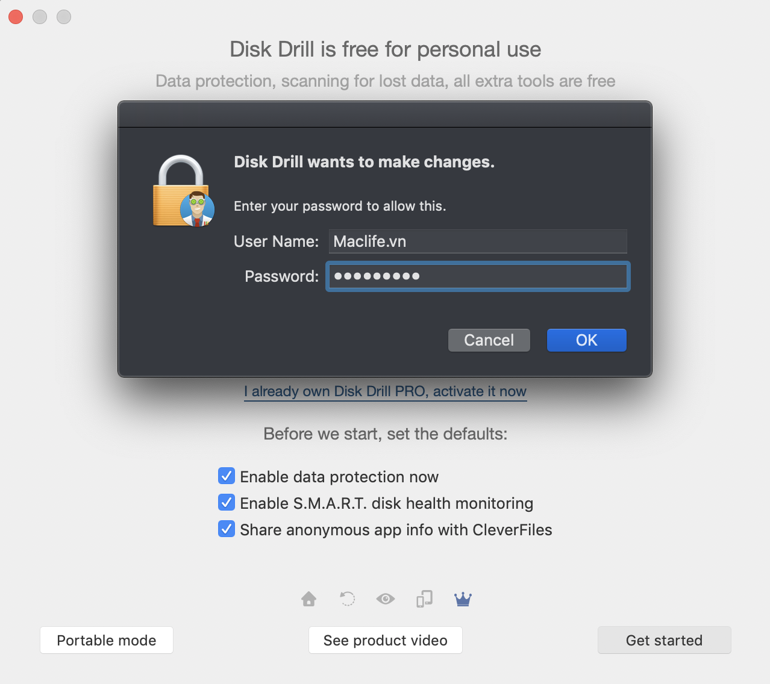Activate Disk Drill PRO via the link
This screenshot has height=684, width=770.
pos(385,391)
